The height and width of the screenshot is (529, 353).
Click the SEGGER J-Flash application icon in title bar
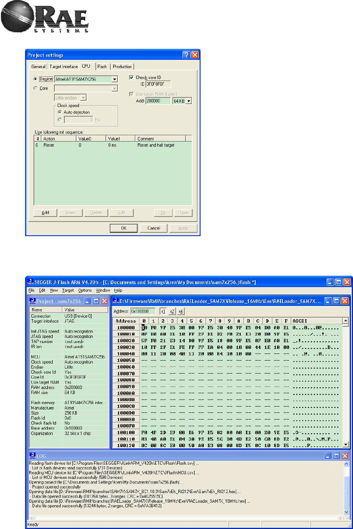click(x=30, y=282)
